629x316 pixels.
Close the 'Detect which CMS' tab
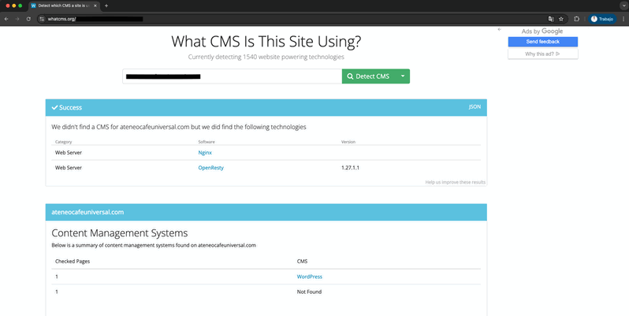point(95,6)
